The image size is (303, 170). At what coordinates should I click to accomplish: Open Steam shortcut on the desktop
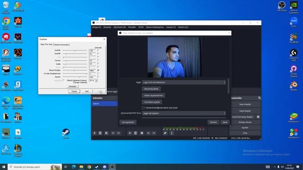point(66,133)
